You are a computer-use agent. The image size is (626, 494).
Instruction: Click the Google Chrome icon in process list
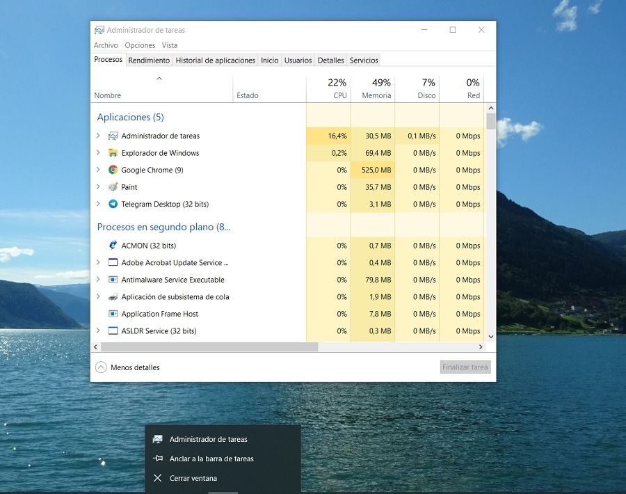tap(113, 170)
